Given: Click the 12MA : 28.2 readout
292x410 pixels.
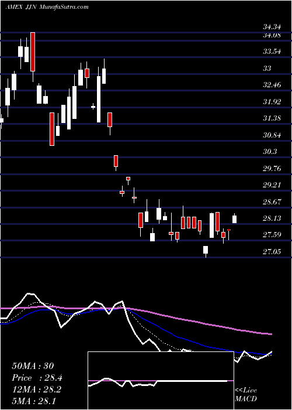Looking at the screenshot, I should pyautogui.click(x=36, y=389).
